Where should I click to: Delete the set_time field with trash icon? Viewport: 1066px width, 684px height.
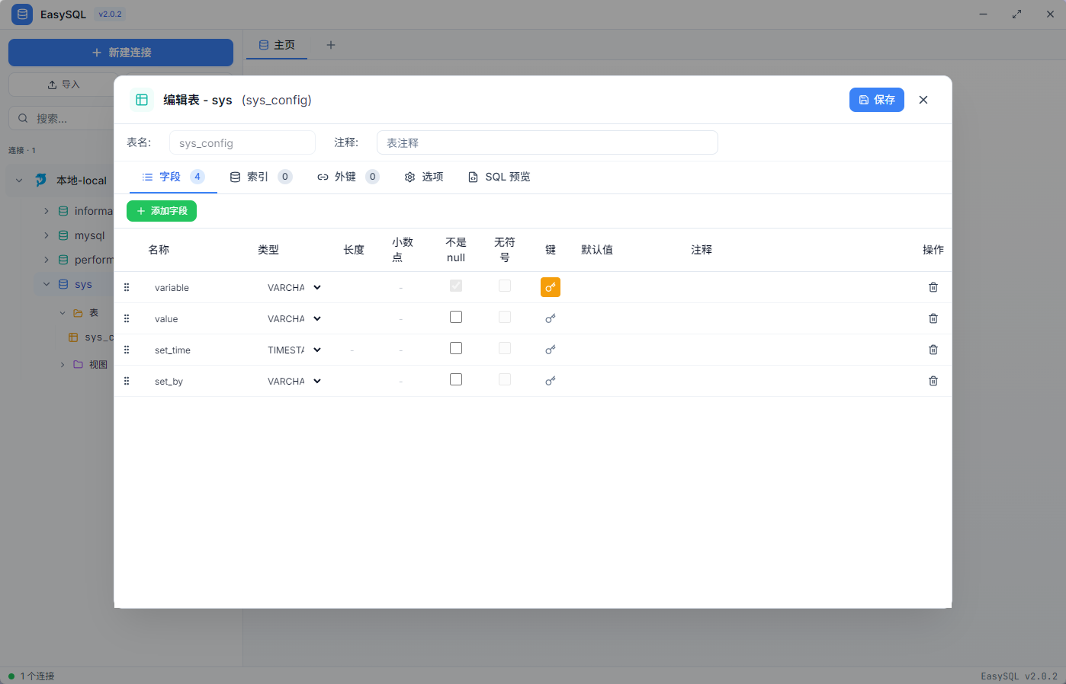pyautogui.click(x=933, y=349)
